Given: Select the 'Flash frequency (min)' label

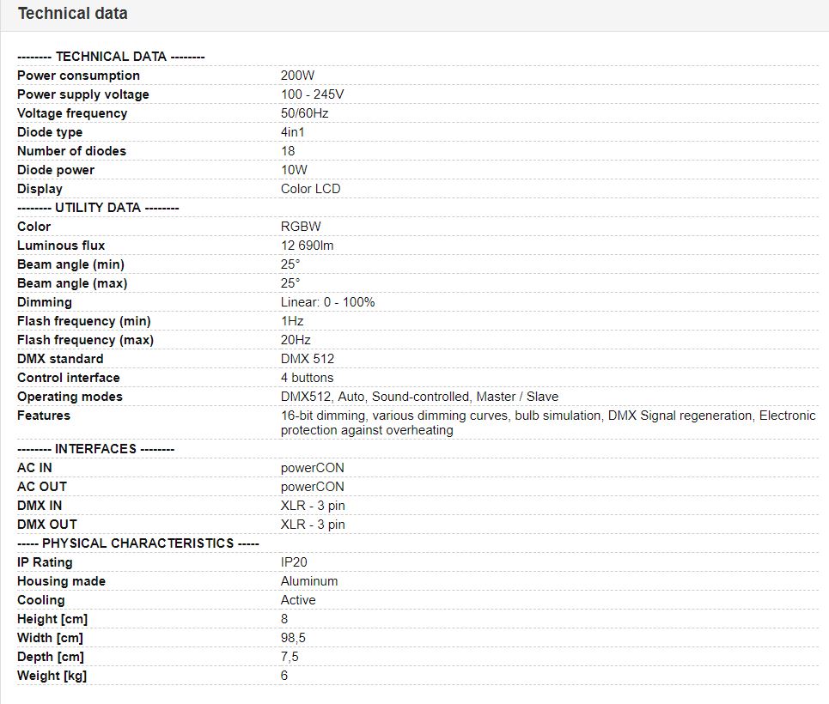Looking at the screenshot, I should pos(84,321).
